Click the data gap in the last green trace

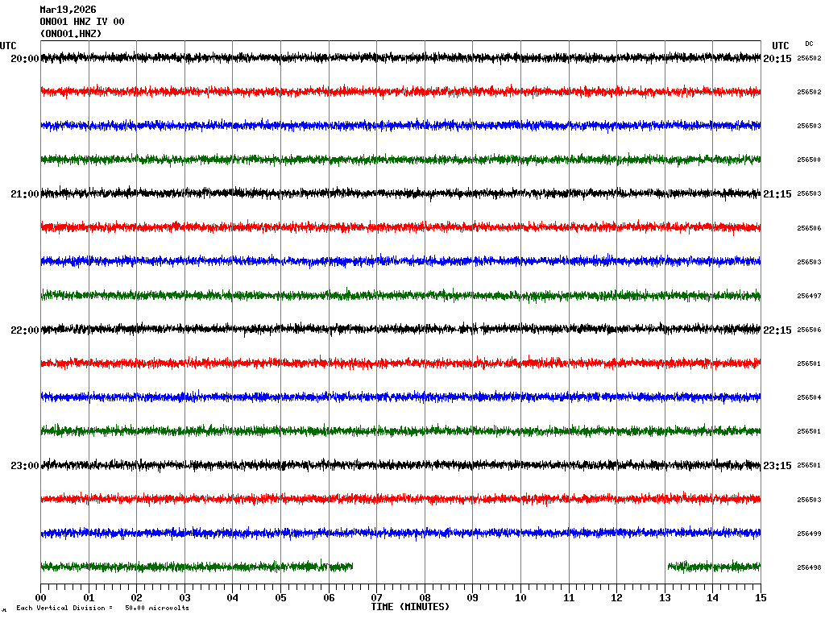tap(510, 567)
